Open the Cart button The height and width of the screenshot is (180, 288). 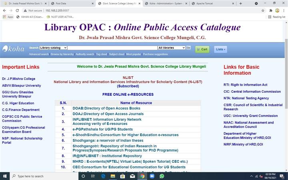pos(202,49)
